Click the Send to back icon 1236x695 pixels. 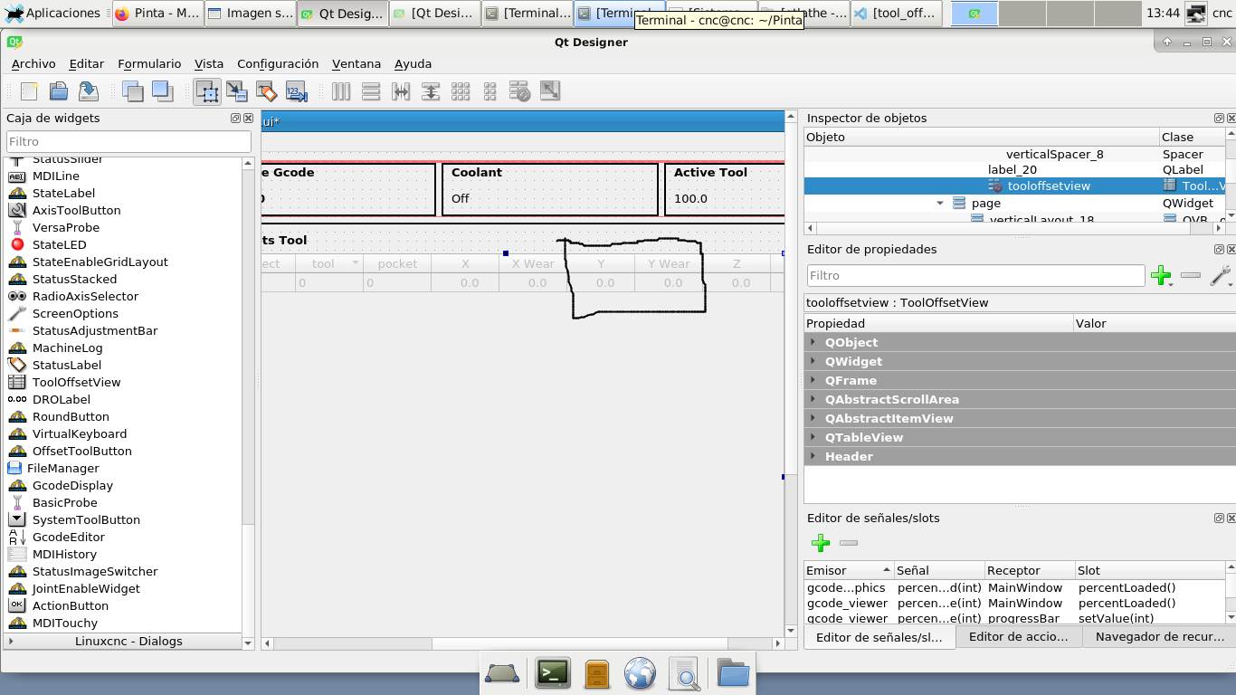click(133, 90)
